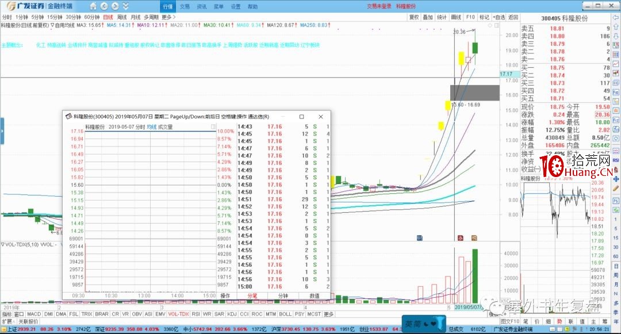Expand the double-chevron toolbar arrow
Image resolution: width=621 pixels, height=334 pixels.
coord(125,6)
